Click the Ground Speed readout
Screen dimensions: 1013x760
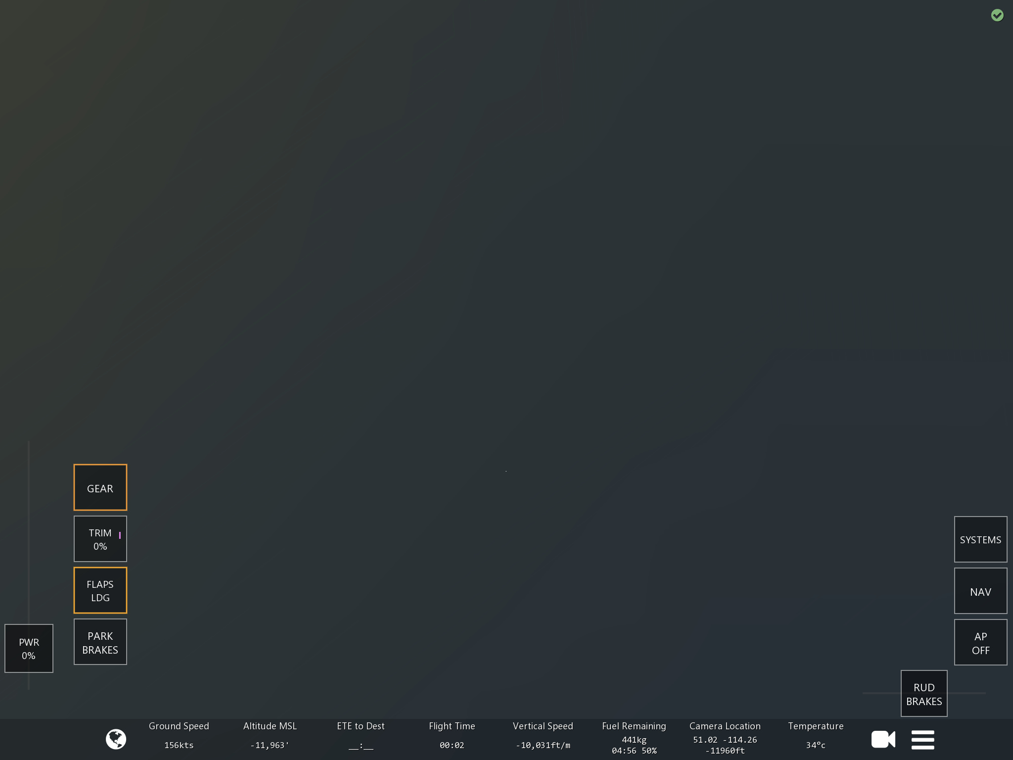point(179,736)
